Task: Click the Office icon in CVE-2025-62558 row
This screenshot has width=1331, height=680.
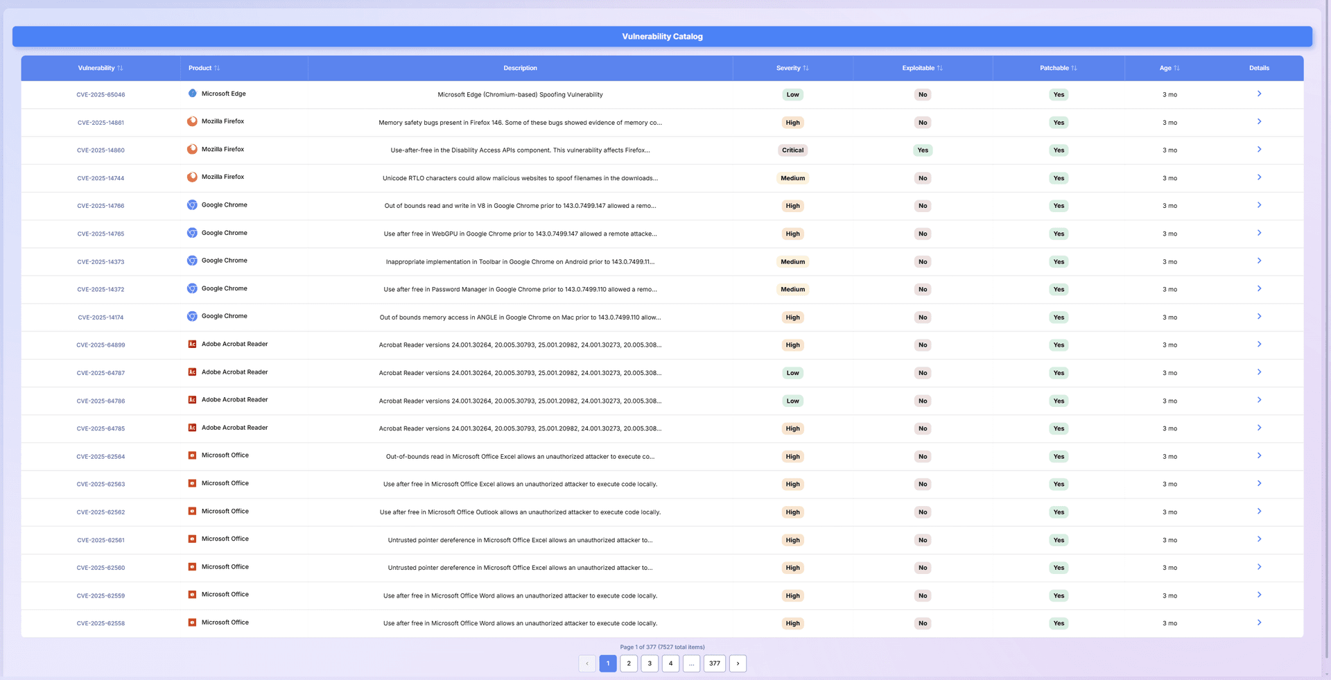Action: pos(192,622)
